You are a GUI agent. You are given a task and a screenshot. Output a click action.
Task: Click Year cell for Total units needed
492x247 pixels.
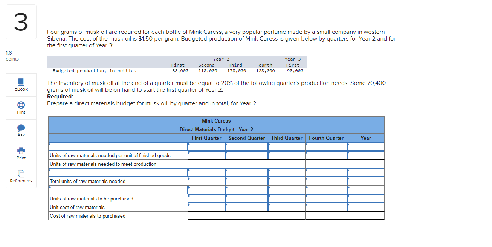366,181
